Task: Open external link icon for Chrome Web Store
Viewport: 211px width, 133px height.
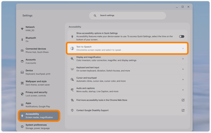Action: [x=183, y=100]
